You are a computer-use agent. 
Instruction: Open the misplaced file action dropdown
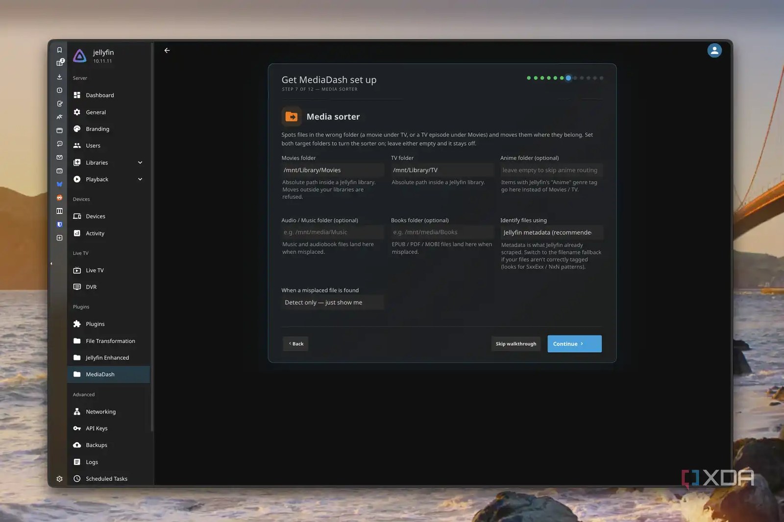pyautogui.click(x=333, y=303)
